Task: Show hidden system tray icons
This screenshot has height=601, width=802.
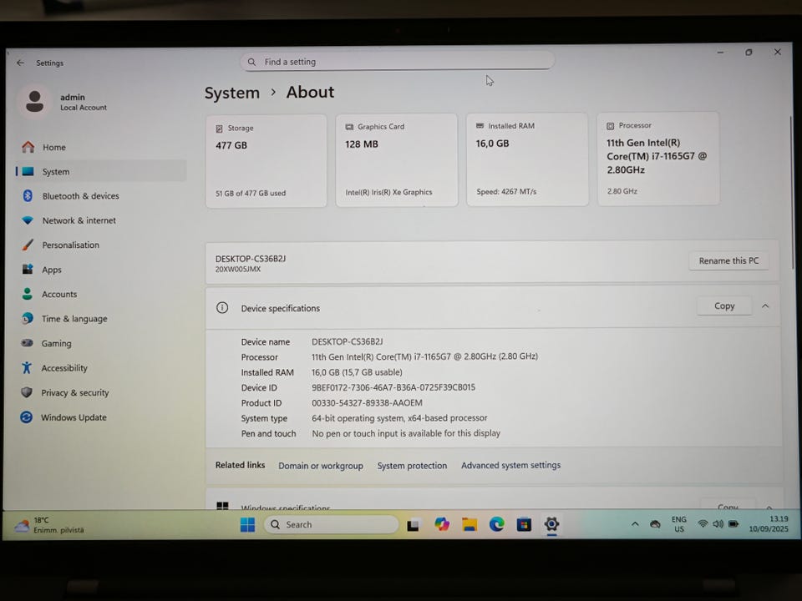Action: (635, 524)
